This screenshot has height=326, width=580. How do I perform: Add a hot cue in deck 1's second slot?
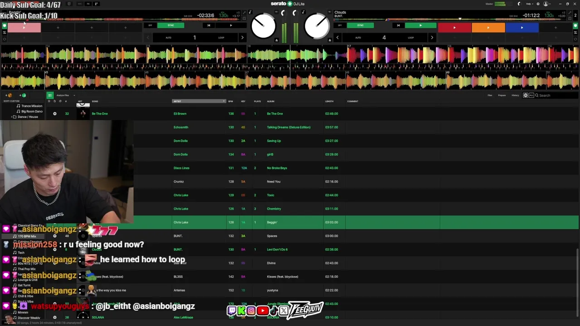58,28
